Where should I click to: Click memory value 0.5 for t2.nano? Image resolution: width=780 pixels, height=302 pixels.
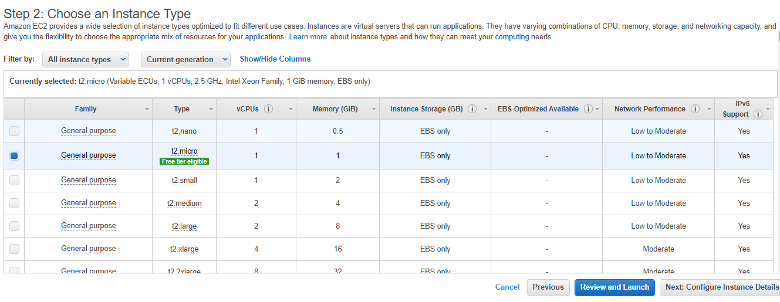point(337,131)
